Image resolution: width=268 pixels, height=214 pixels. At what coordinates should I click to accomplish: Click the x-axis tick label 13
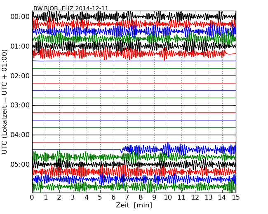(x=209, y=198)
